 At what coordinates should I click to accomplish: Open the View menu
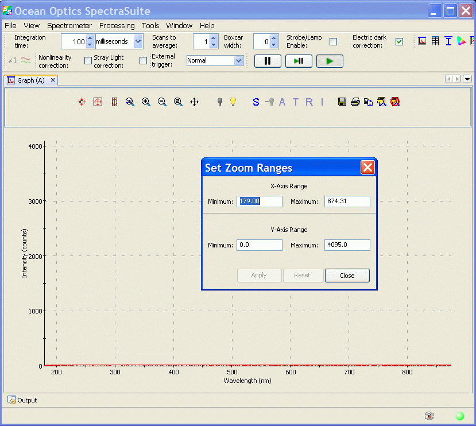click(32, 25)
